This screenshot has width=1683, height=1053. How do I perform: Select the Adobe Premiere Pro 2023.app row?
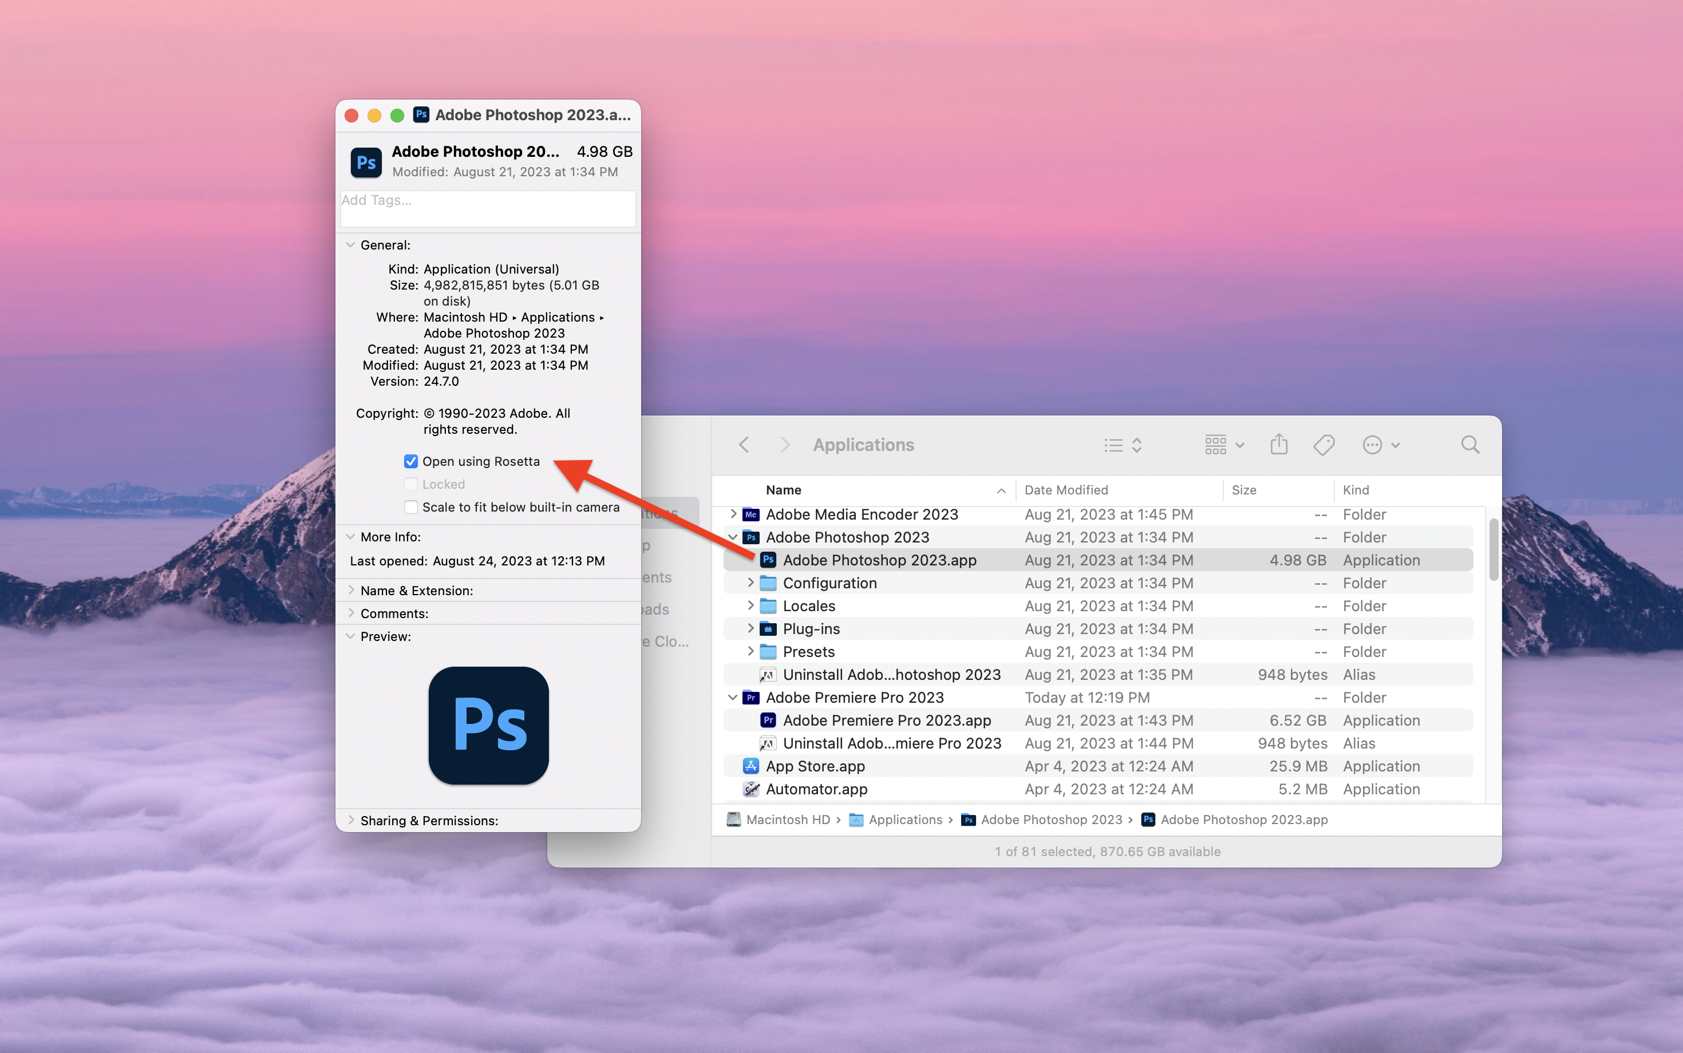click(886, 720)
